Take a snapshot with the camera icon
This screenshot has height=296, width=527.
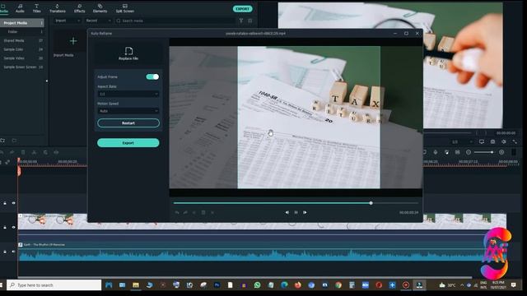click(492, 142)
